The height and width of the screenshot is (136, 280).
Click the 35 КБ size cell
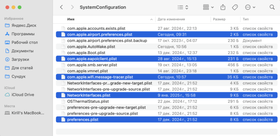pos(233,77)
